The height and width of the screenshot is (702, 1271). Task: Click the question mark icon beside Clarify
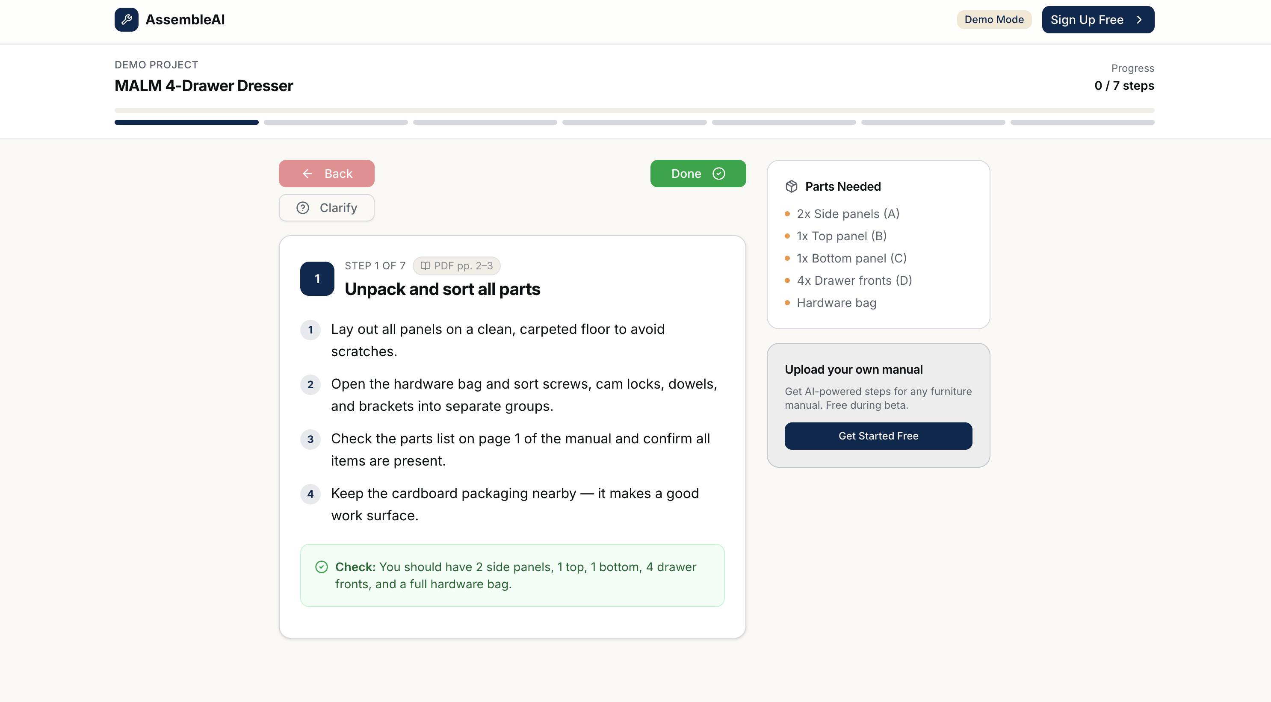[x=303, y=208]
